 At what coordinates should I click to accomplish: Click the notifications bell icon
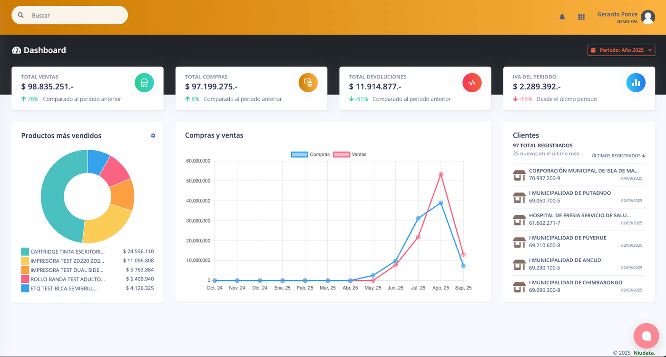tap(562, 17)
